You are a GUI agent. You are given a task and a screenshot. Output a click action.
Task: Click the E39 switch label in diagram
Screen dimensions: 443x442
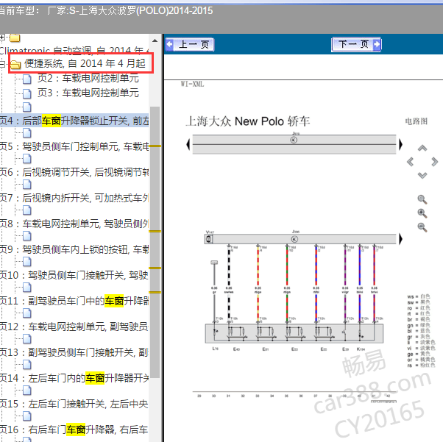pos(345,349)
